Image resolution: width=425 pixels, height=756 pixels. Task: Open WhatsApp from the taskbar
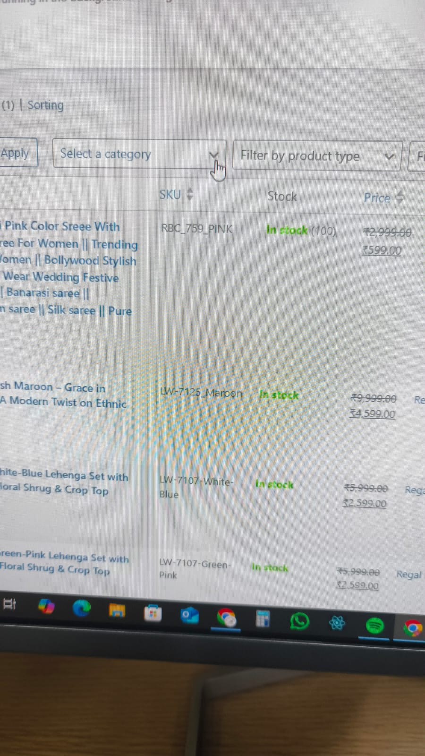[299, 621]
